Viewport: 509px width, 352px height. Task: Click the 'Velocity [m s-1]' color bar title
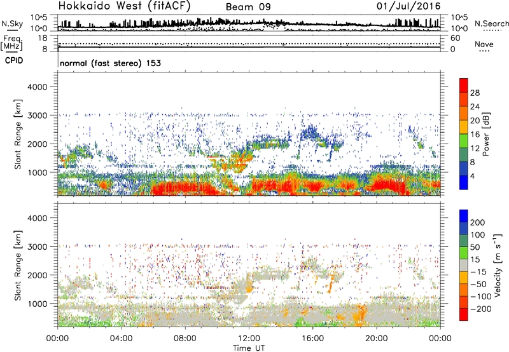click(x=498, y=266)
